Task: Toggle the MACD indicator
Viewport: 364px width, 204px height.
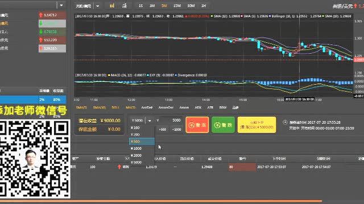Action: coord(130,108)
